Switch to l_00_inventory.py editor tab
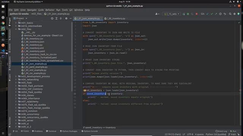The height and width of the screenshot is (136, 243). coord(116,19)
